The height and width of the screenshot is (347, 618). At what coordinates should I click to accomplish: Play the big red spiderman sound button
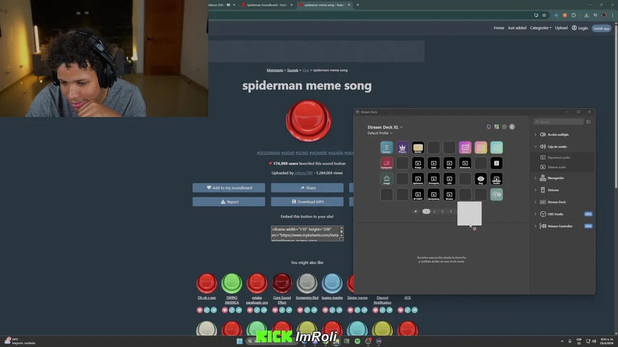[x=308, y=121]
